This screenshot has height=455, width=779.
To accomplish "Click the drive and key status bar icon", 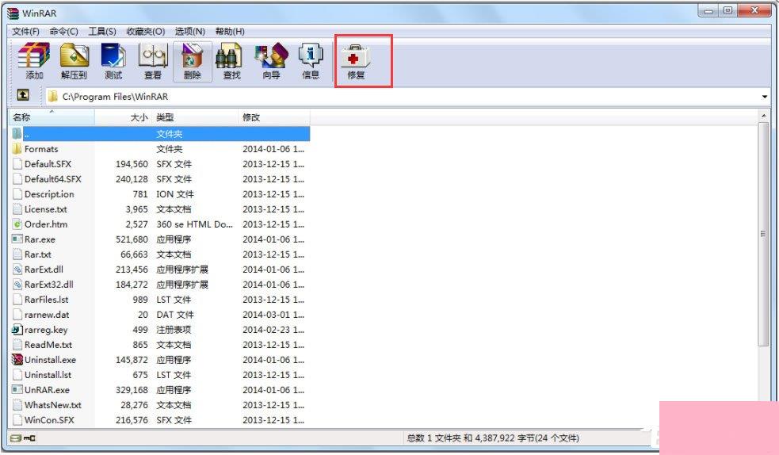I will pos(23,438).
